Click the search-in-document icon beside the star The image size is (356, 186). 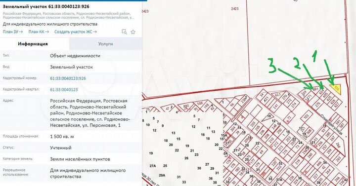(124, 32)
